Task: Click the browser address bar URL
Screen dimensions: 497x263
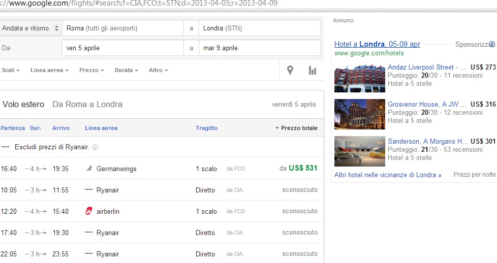Action: (139, 4)
